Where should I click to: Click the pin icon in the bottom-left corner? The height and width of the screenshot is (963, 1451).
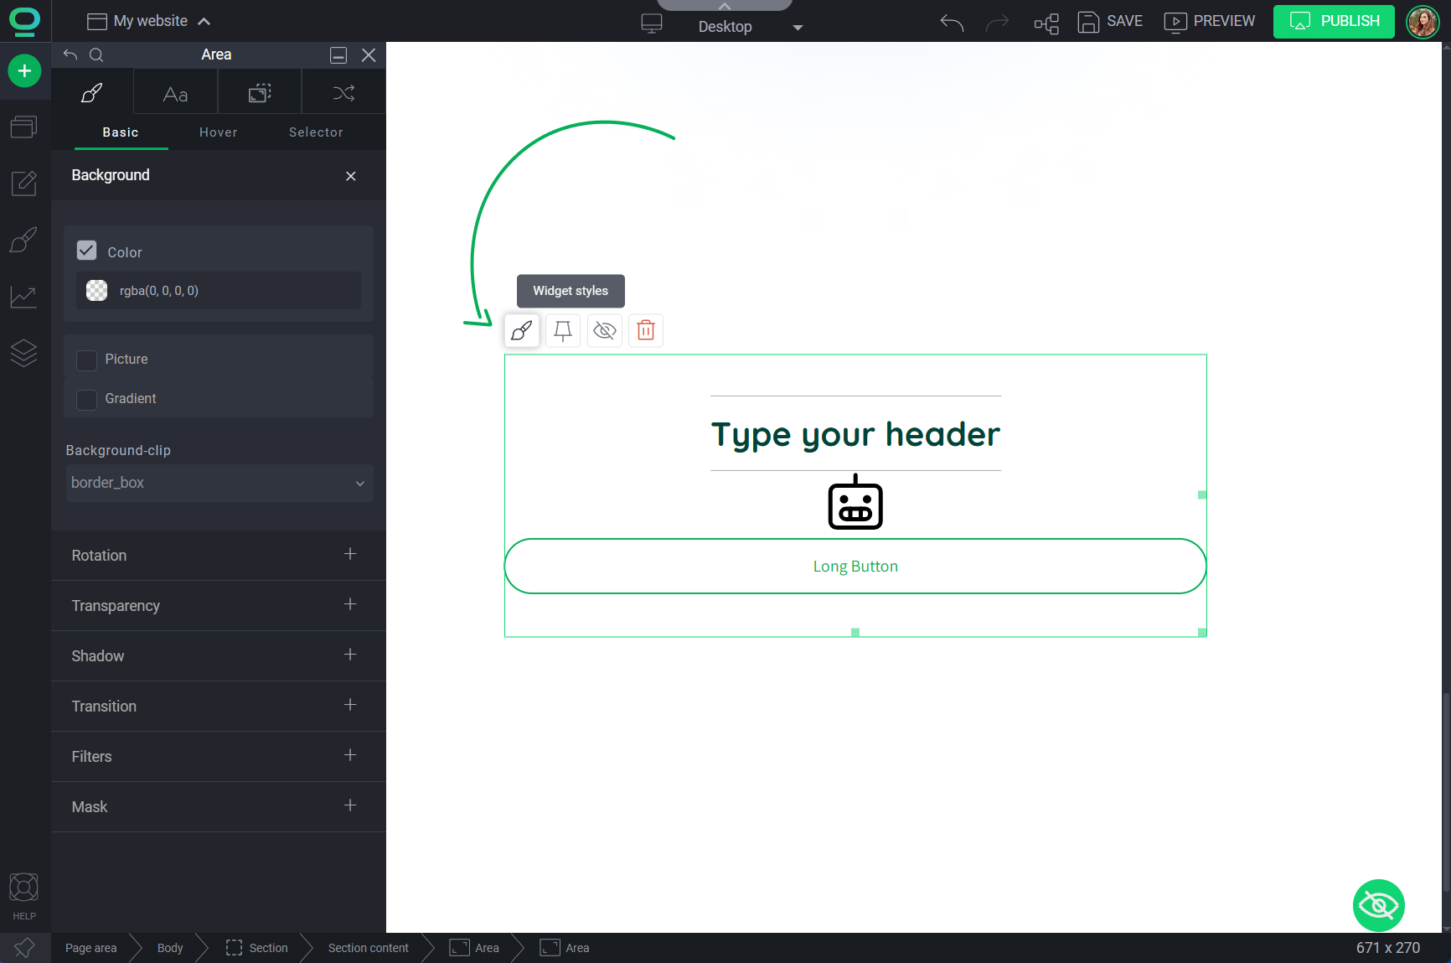click(x=24, y=948)
